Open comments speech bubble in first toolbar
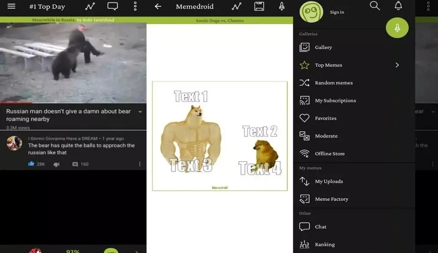 (x=112, y=6)
